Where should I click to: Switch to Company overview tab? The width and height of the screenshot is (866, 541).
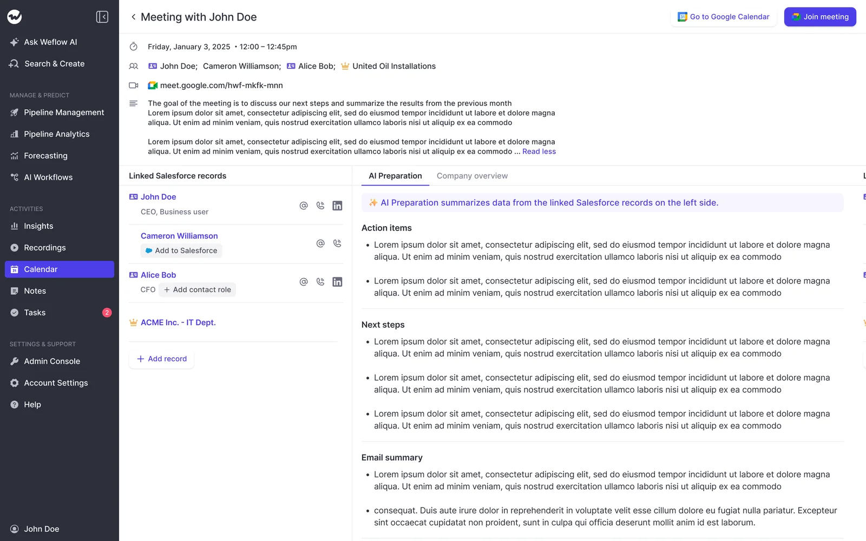click(x=472, y=176)
